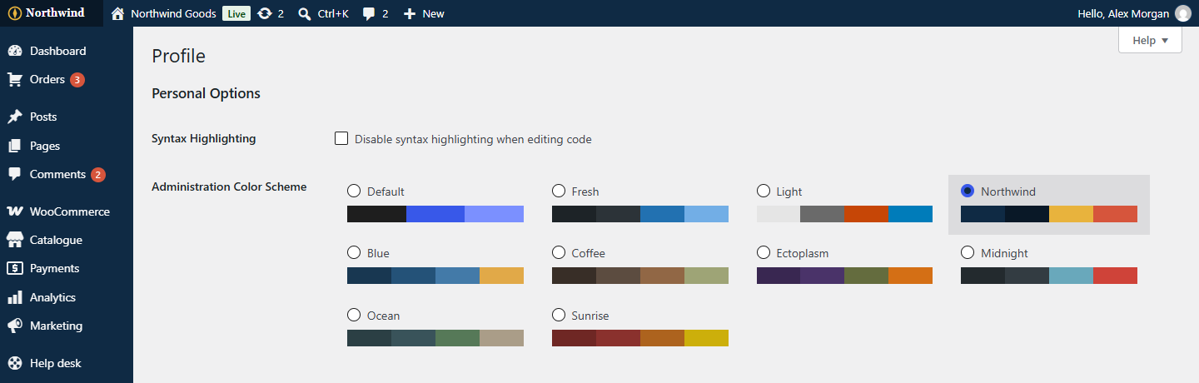Open the Pages menu item
Image resolution: width=1199 pixels, height=383 pixels.
67,146
